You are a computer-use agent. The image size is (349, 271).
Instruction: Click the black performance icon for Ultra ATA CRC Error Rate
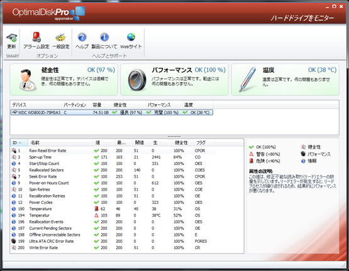14,241
